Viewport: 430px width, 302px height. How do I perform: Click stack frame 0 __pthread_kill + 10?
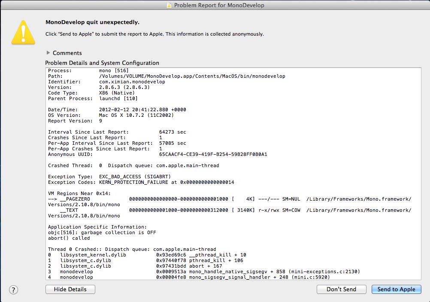pyautogui.click(x=147, y=255)
